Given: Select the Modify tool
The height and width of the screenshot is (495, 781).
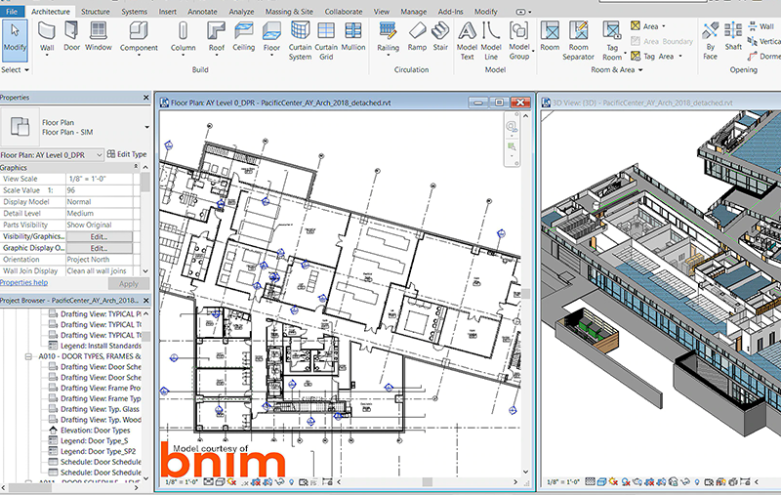Looking at the screenshot, I should coord(15,40).
